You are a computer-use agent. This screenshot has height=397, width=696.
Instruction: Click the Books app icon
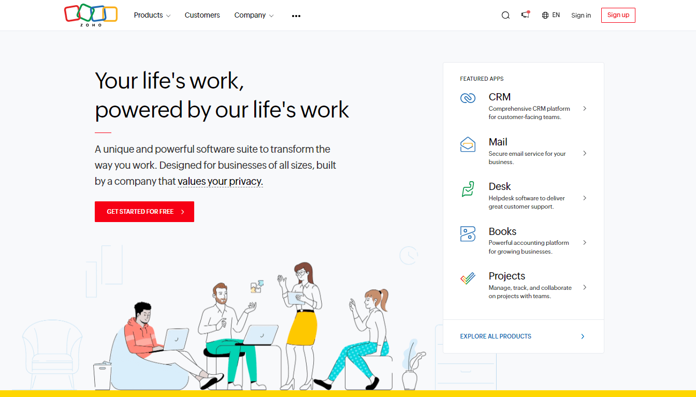(x=468, y=234)
